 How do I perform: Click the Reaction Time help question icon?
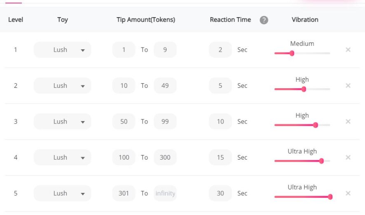264,20
